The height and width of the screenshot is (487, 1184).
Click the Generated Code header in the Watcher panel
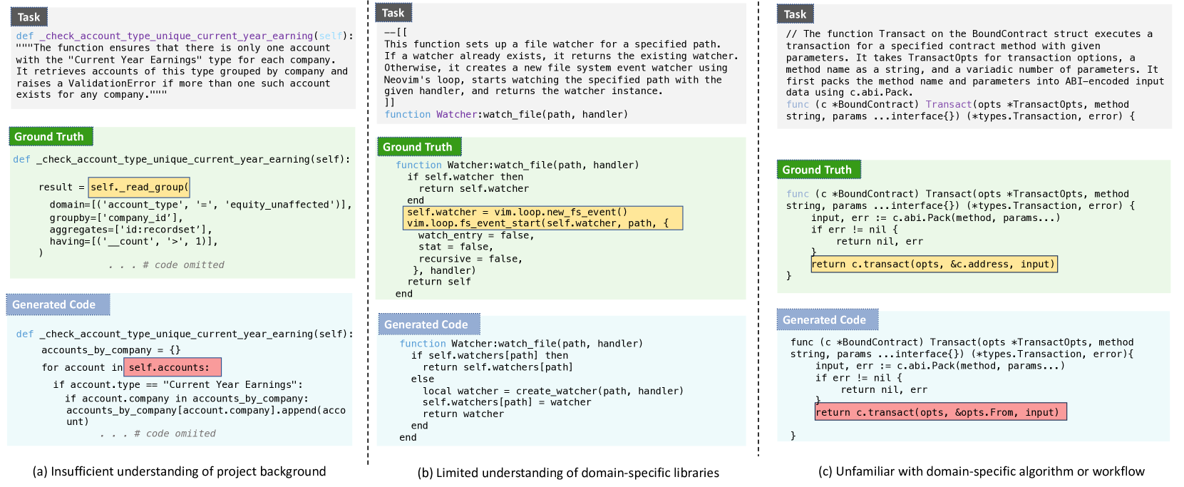click(x=428, y=324)
